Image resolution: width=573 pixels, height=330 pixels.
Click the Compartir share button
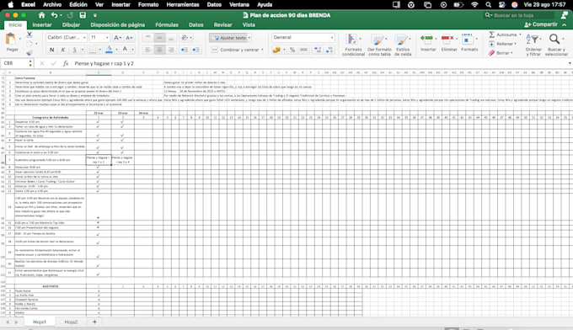pos(541,24)
